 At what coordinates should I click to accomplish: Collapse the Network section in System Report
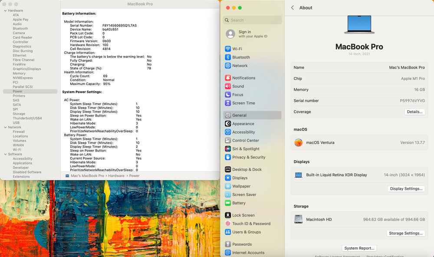point(5,127)
